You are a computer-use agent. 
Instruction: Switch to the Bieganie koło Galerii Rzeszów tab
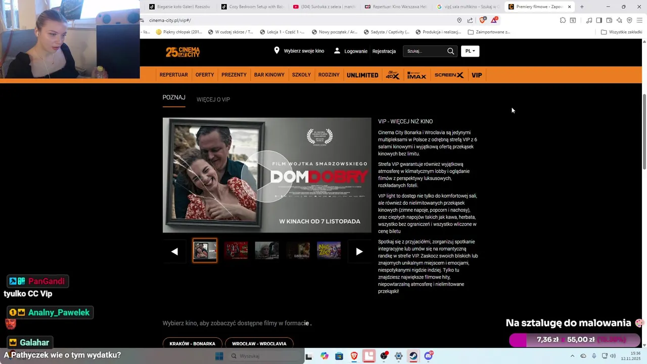click(x=179, y=7)
